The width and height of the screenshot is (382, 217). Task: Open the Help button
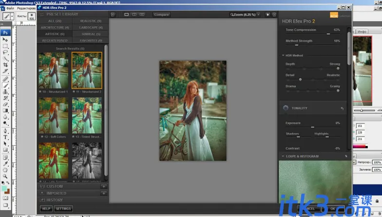pyautogui.click(x=46, y=209)
